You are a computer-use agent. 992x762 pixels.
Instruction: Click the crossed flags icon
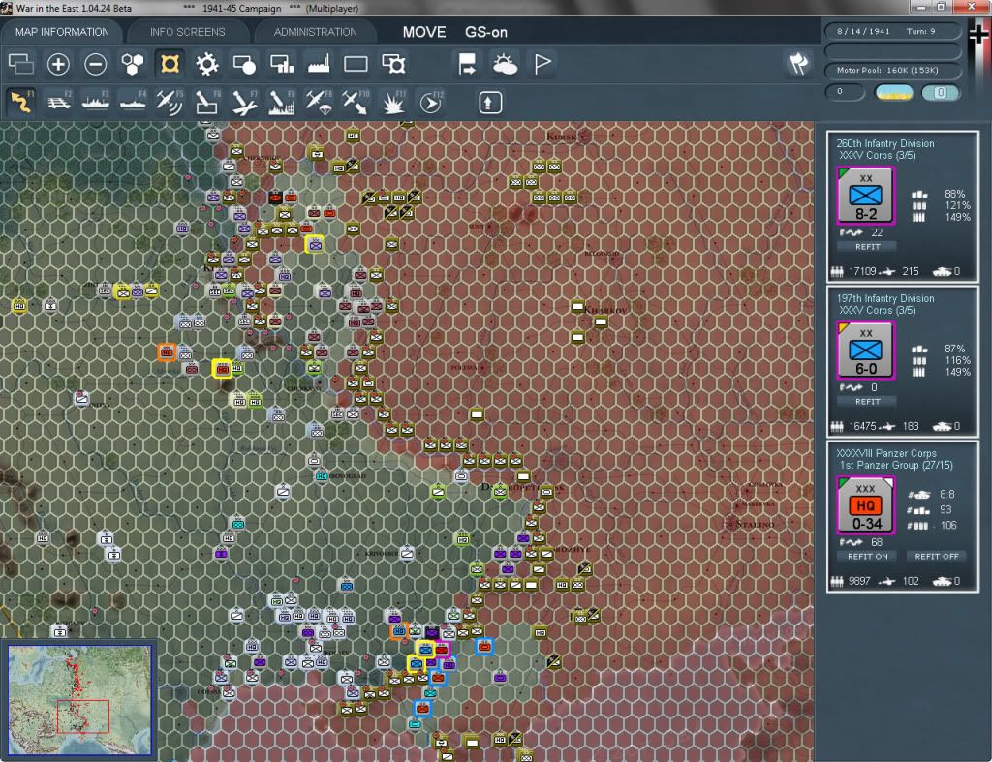click(798, 63)
